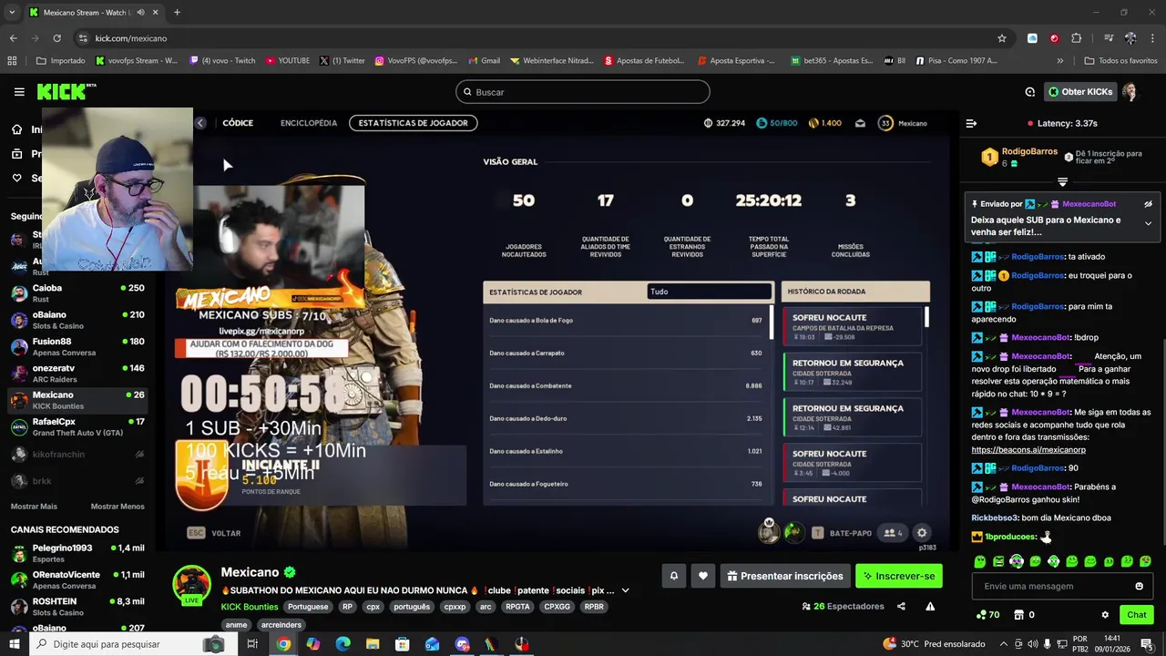This screenshot has height=656, width=1166.
Task: Open the Todos os favoritos folder
Action: [x=1120, y=61]
